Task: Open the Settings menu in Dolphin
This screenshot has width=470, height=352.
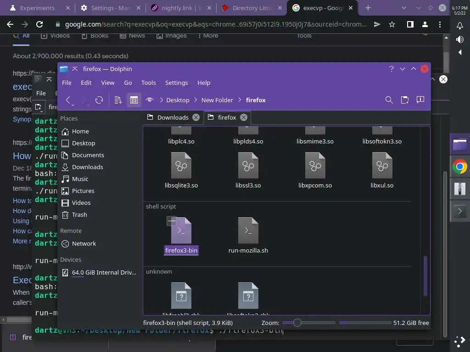Action: coord(176,83)
